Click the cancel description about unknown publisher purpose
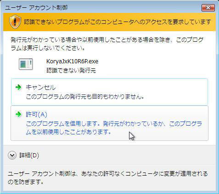The height and width of the screenshot is (194, 219). (x=85, y=97)
